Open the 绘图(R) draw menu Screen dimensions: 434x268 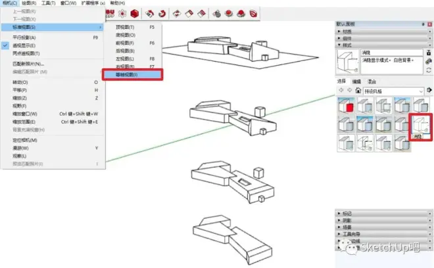coord(29,3)
